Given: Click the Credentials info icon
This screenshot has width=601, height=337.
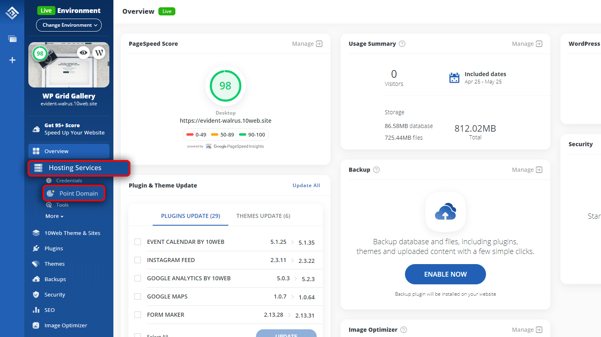Looking at the screenshot, I should tap(49, 181).
